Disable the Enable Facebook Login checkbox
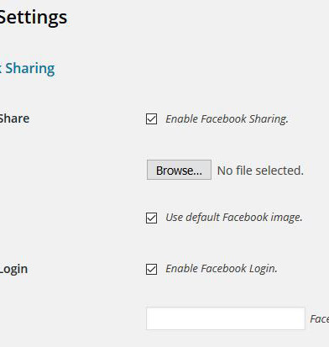Image resolution: width=329 pixels, height=347 pixels. (x=151, y=269)
